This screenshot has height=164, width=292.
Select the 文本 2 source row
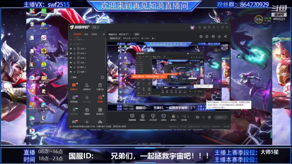coord(87,58)
